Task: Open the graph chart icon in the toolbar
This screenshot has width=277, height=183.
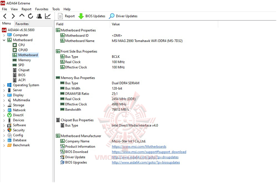Action: pyautogui.click(x=48, y=16)
